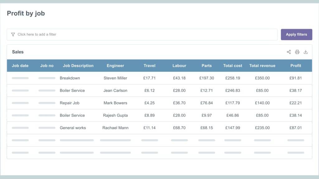Focus the 'Click here to add a filter' field
Image resolution: width=319 pixels, height=179 pixels.
coord(142,34)
